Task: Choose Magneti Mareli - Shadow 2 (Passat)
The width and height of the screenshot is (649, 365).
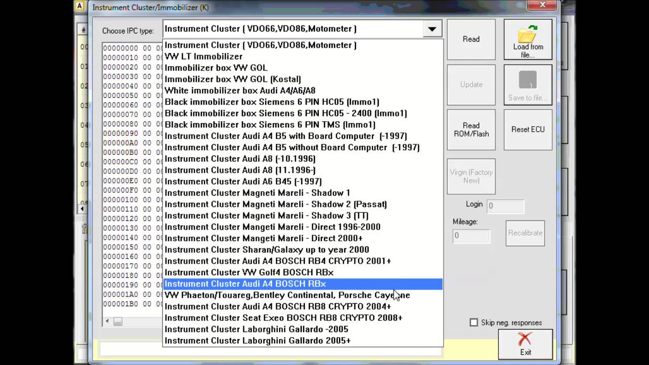Action: tap(303, 204)
